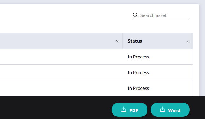205x119 pixels.
Task: Click the dark footer bar left of PDF
Action: pos(56,108)
